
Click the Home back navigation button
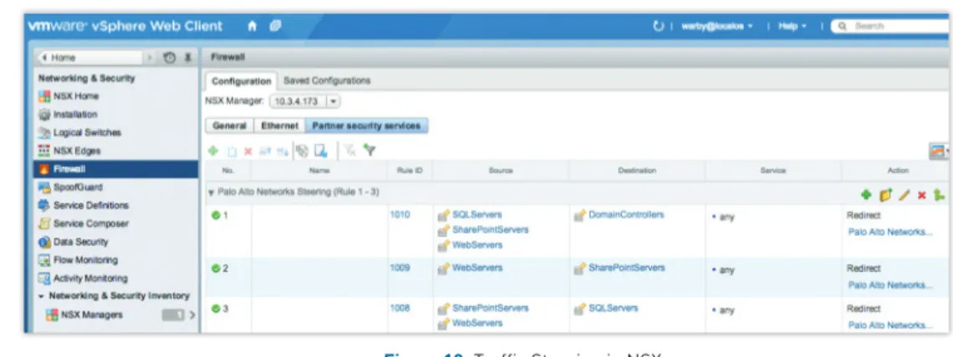click(90, 58)
